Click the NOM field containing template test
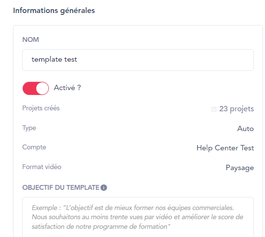Screen dimensions: 265x237 pos(138,60)
